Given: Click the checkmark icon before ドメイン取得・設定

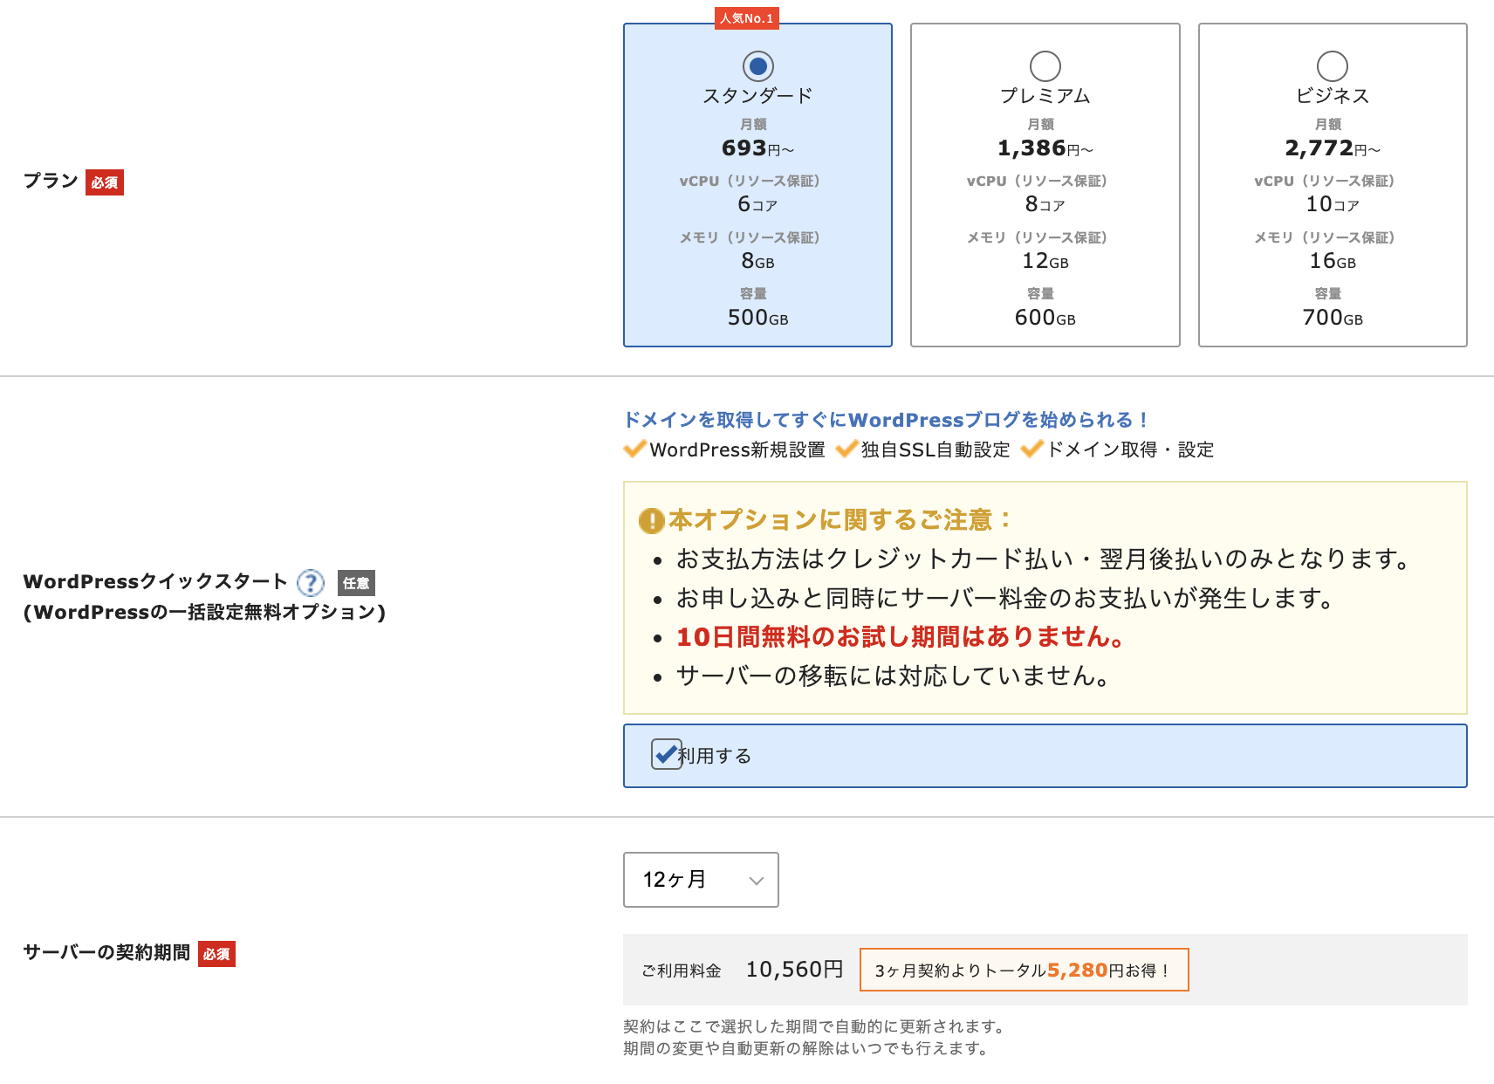Looking at the screenshot, I should tap(1032, 449).
